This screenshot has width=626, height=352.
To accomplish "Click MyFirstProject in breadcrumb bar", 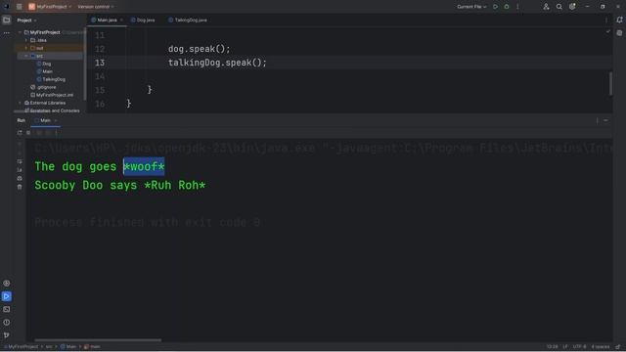I will [22, 347].
